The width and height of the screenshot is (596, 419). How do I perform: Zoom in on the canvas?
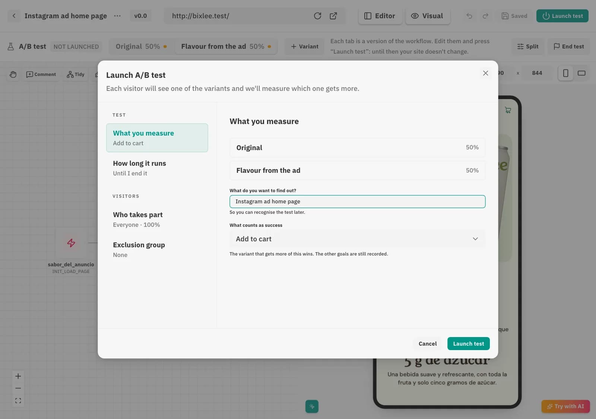pyautogui.click(x=18, y=376)
